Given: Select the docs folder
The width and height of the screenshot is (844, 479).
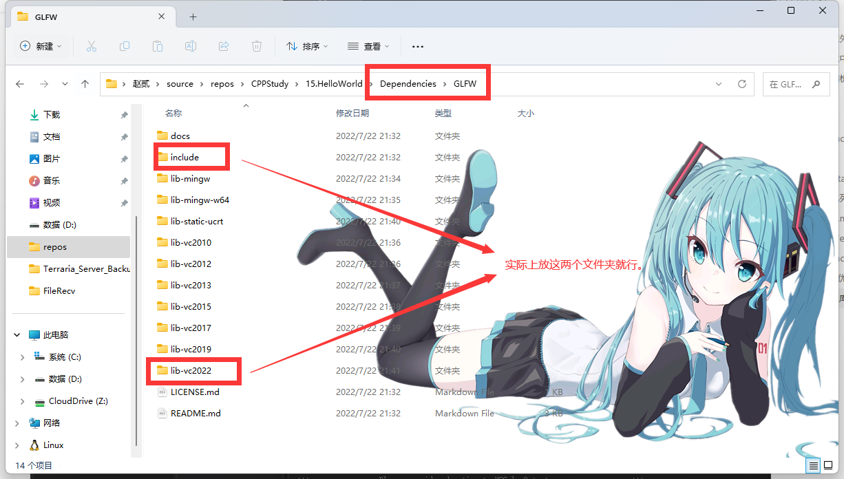Looking at the screenshot, I should point(180,136).
